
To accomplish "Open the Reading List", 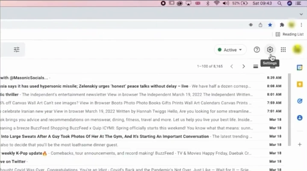I will [x=289, y=34].
